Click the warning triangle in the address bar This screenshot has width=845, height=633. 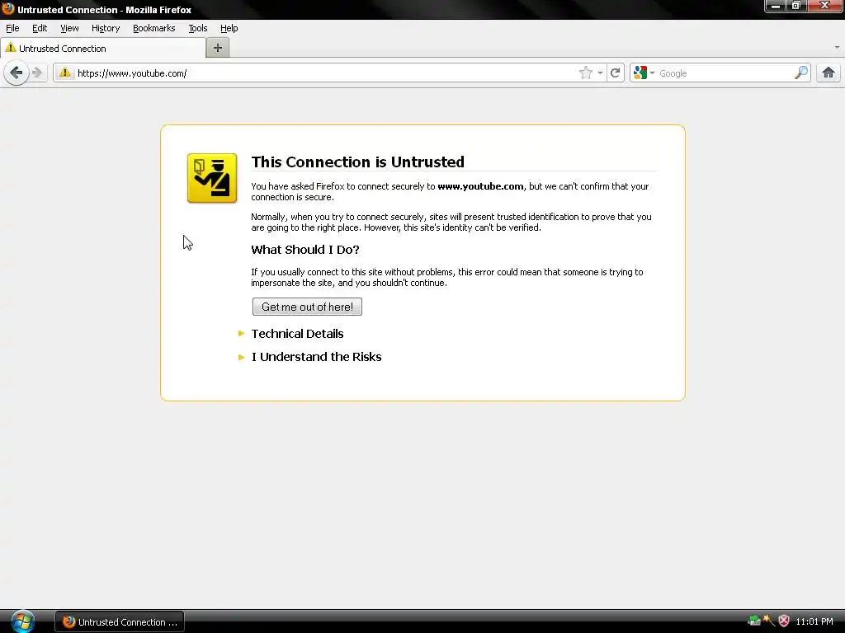point(64,73)
